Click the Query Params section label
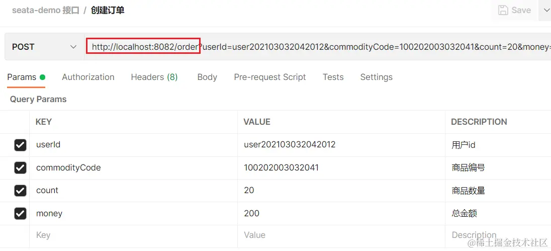 coord(38,100)
